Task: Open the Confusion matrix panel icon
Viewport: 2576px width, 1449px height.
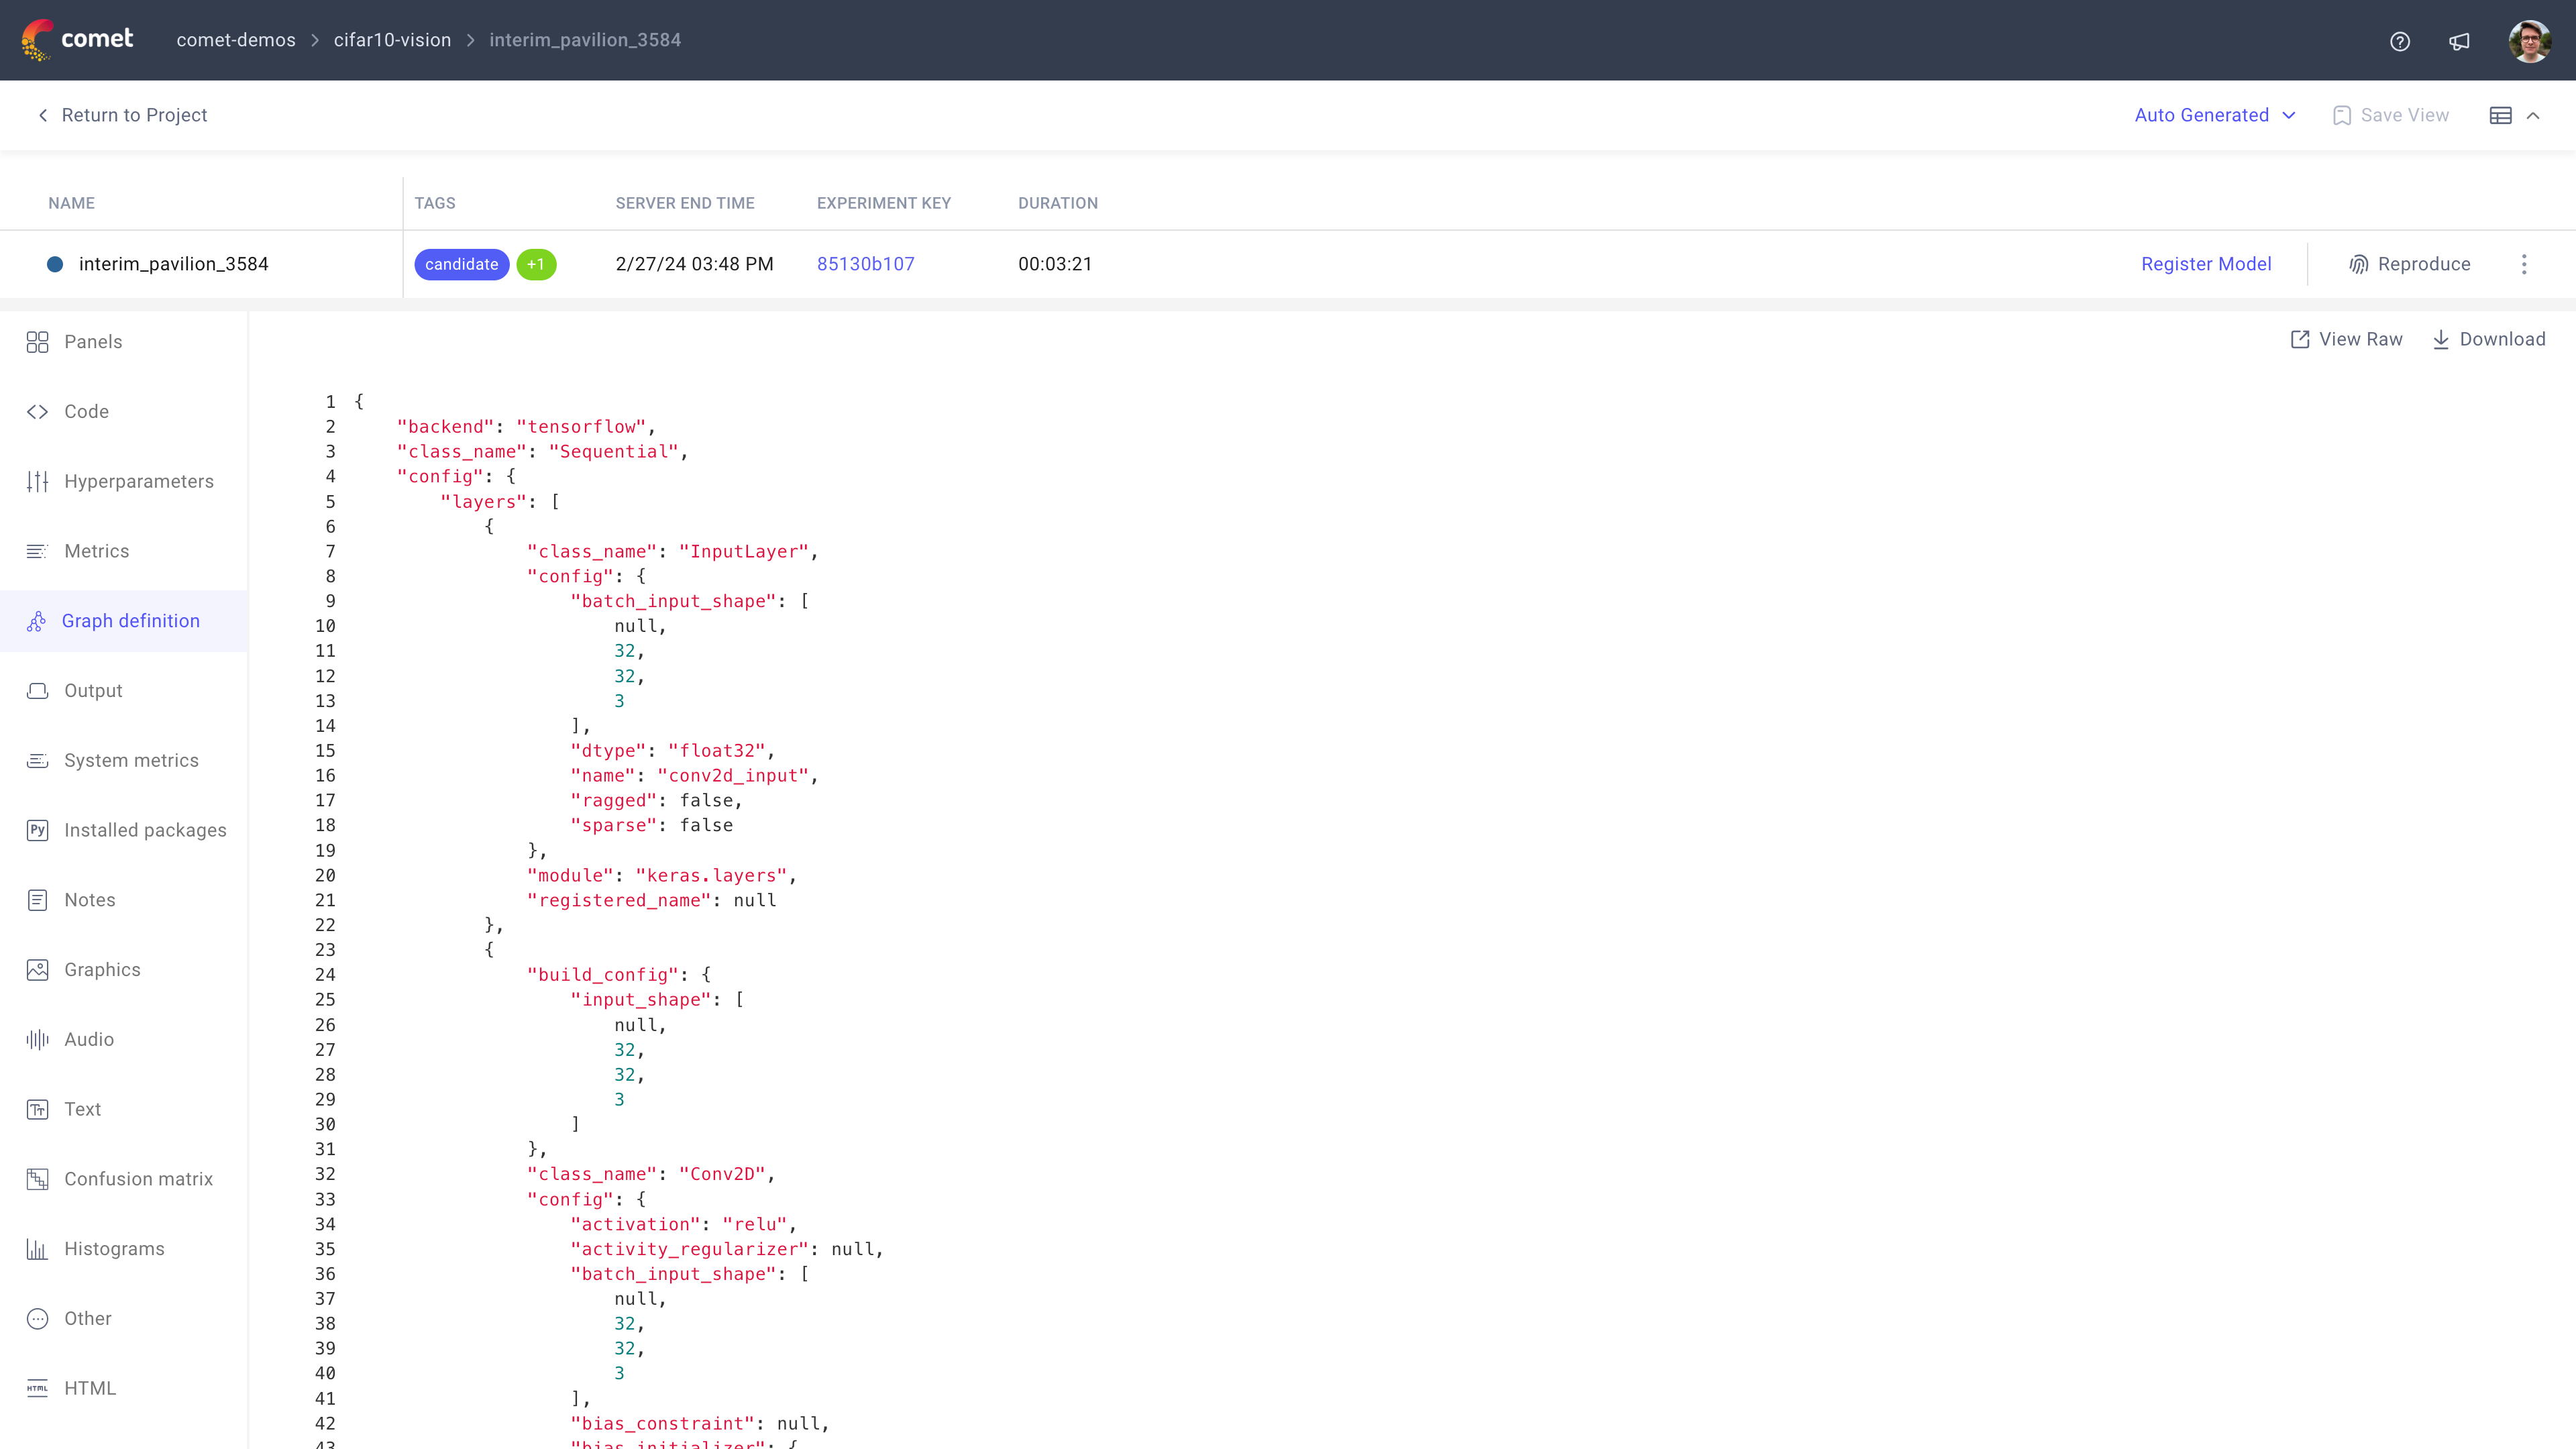Action: tap(37, 1179)
